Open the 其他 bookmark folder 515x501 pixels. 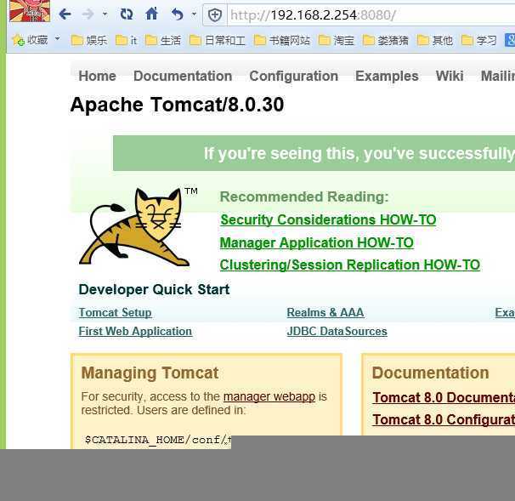click(435, 41)
